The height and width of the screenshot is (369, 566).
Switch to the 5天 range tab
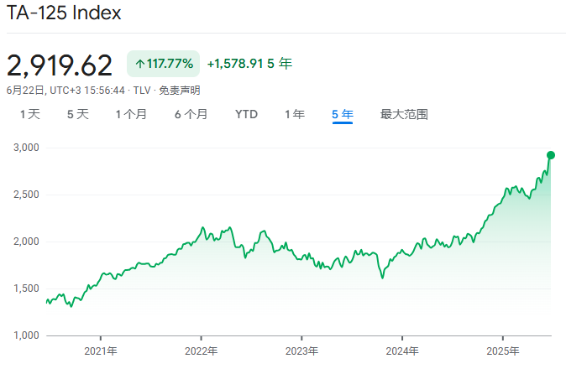tap(78, 114)
